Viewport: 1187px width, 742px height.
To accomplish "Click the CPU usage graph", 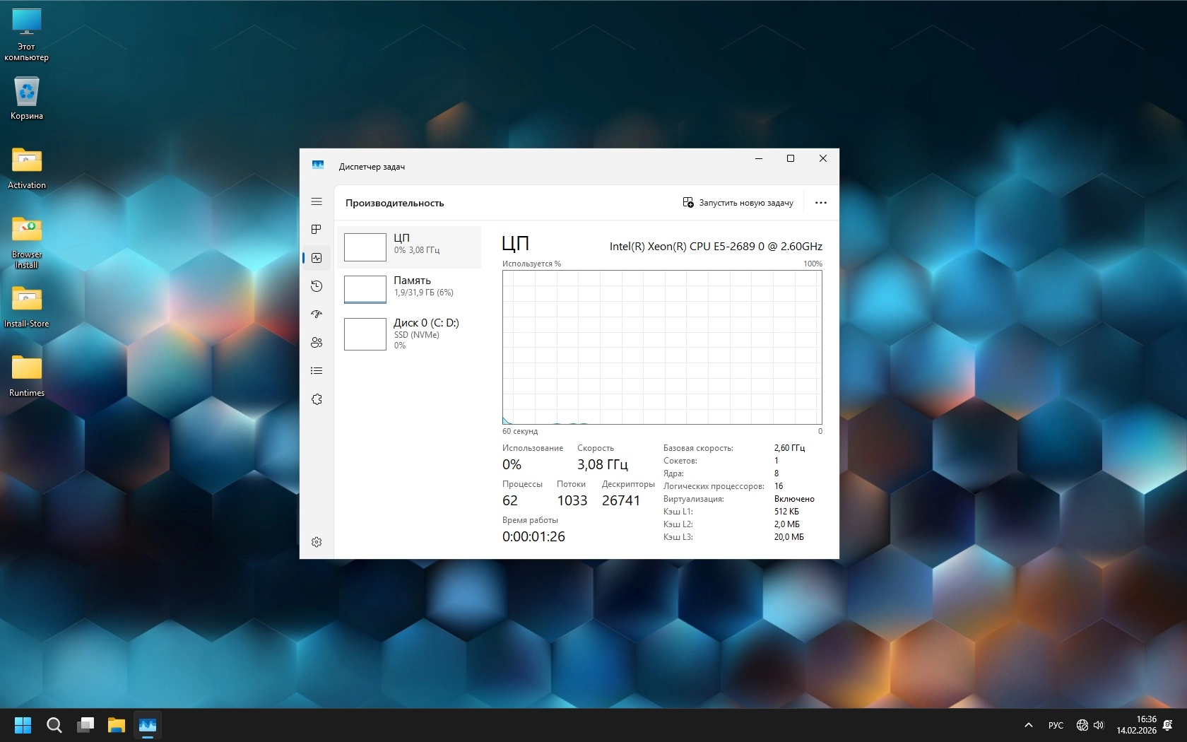I will pyautogui.click(x=662, y=347).
